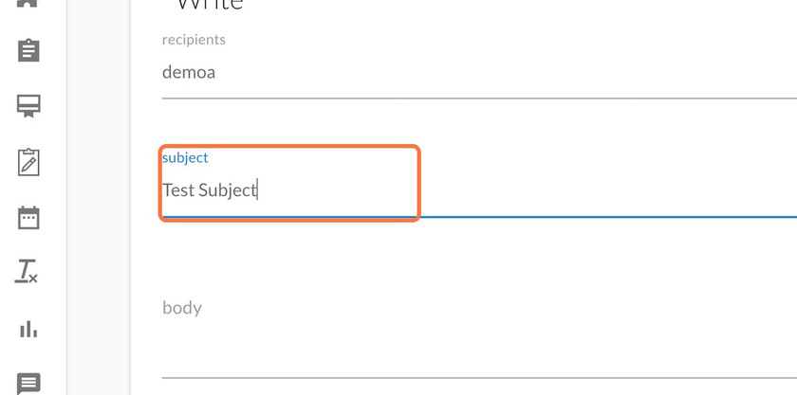
Task: Click the word Test in subject field
Action: [178, 190]
